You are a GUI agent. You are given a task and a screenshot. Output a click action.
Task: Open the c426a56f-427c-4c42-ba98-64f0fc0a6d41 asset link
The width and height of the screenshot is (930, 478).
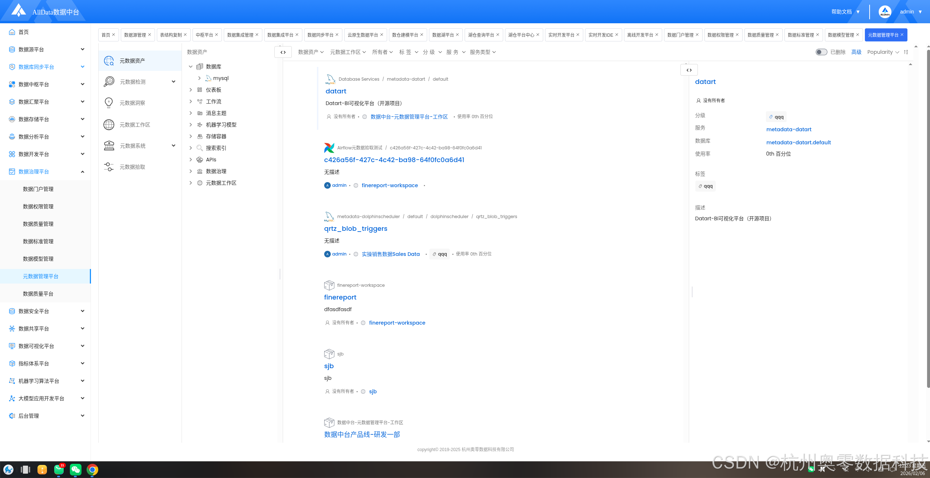[x=394, y=160]
